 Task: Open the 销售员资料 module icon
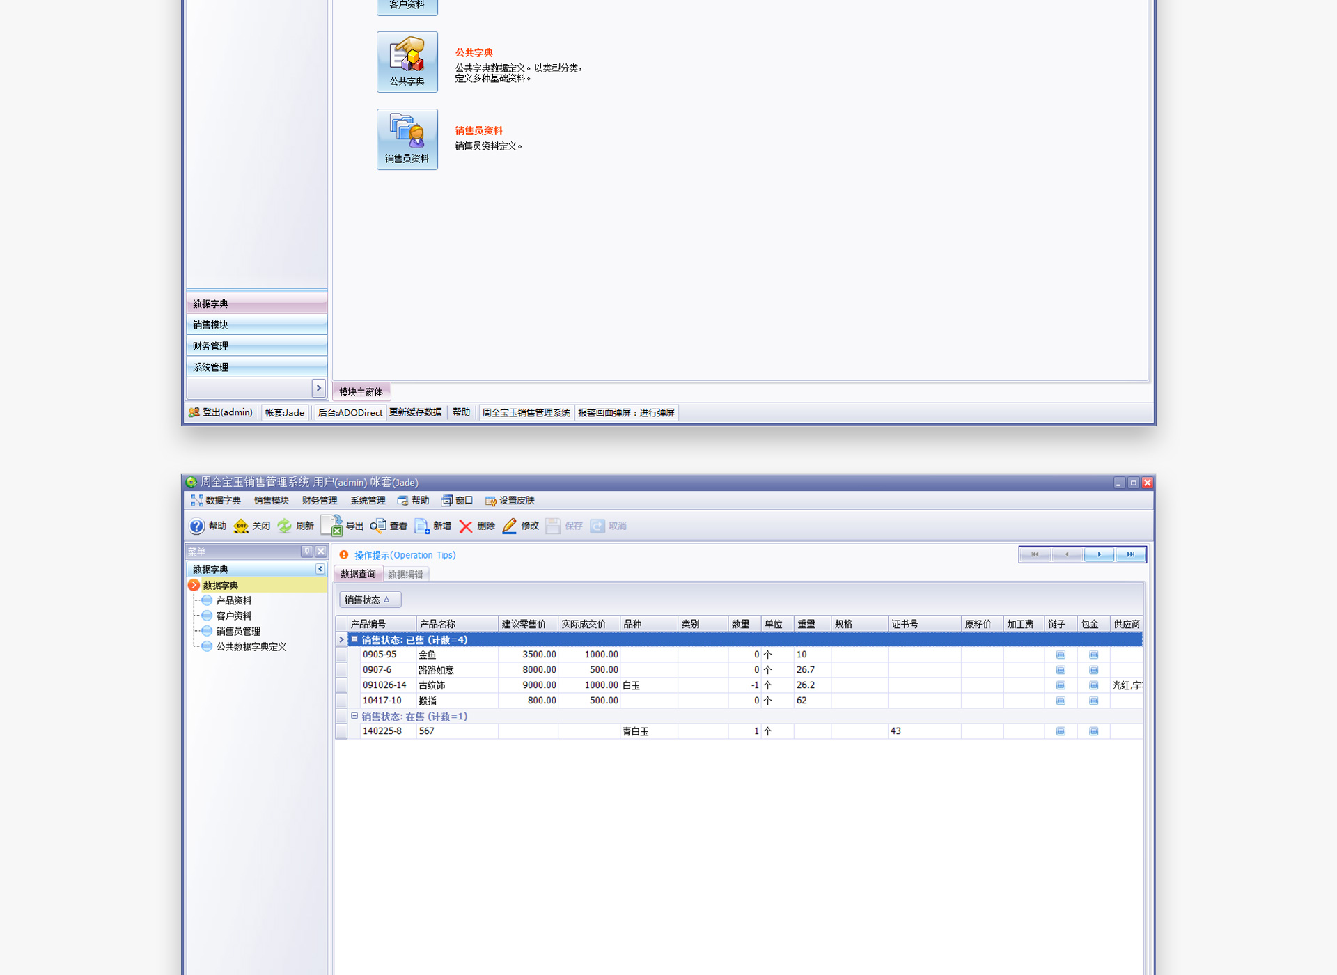click(407, 139)
